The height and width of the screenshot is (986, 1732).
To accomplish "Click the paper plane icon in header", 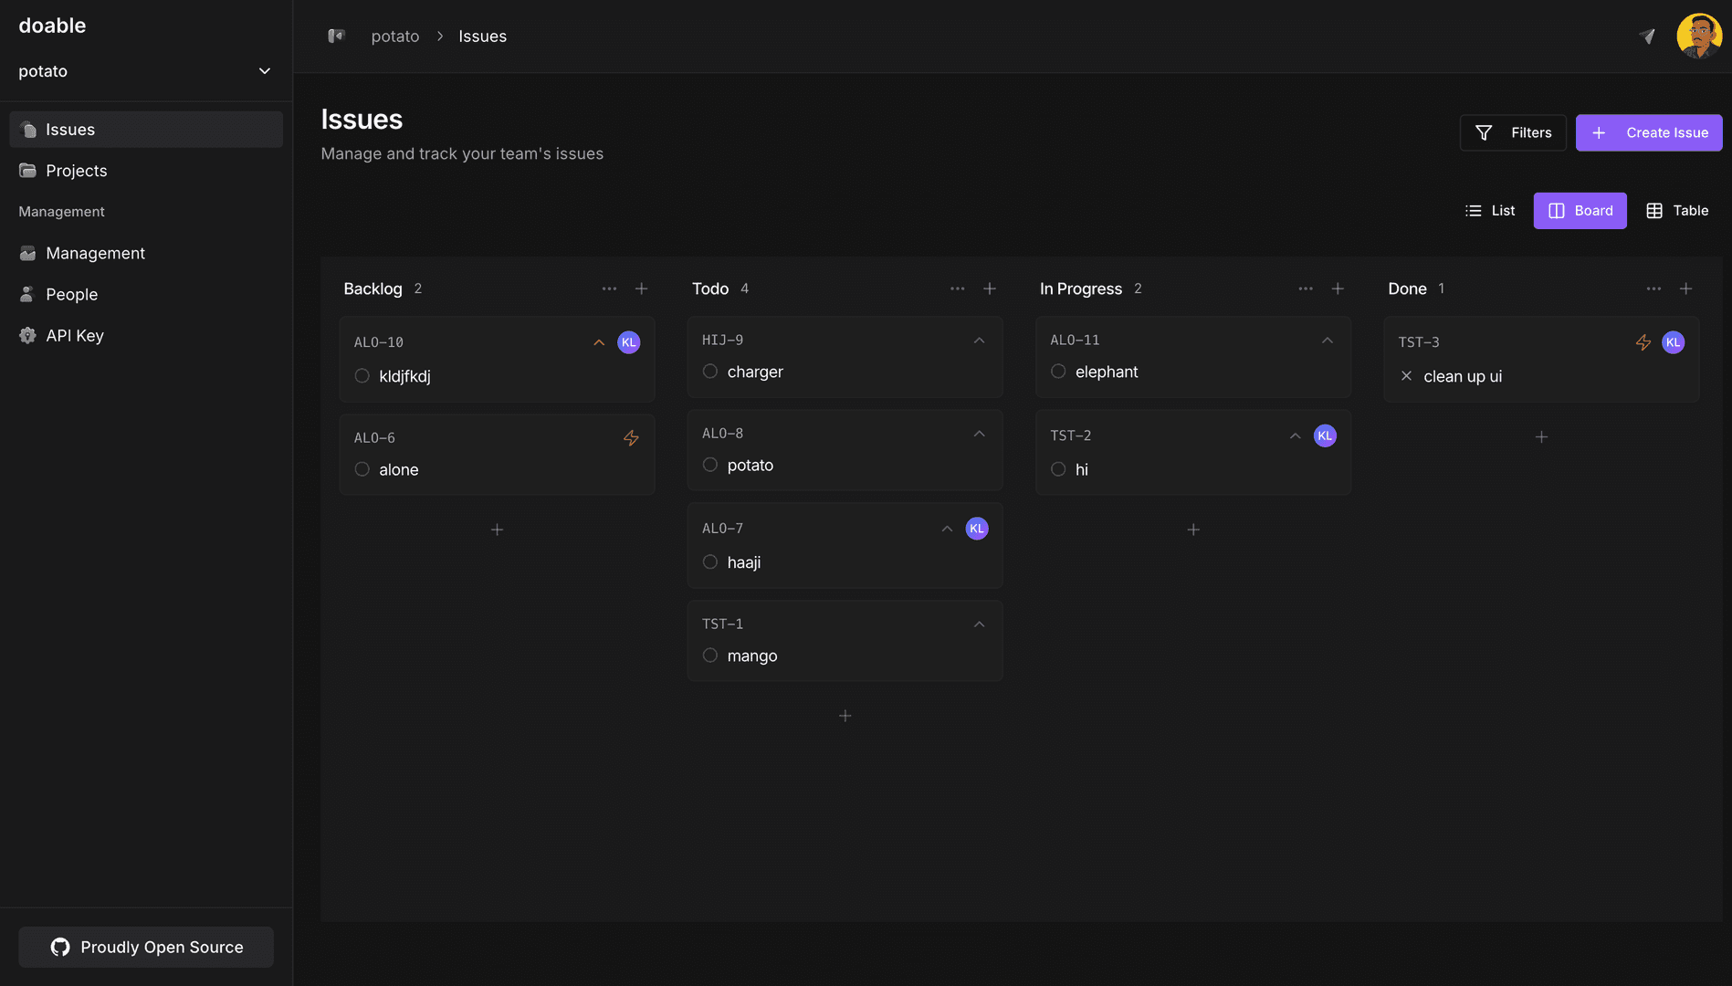I will click(x=1647, y=37).
